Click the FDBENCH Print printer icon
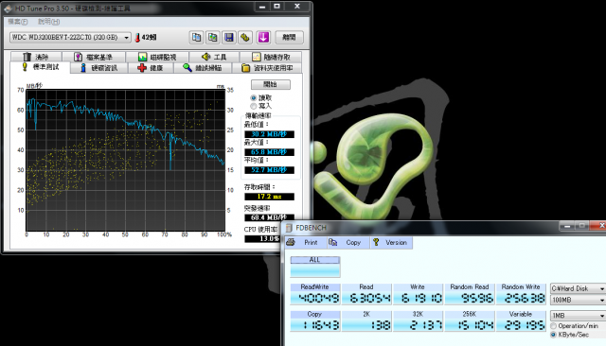Screen dimensions: 606x346 click(291, 242)
